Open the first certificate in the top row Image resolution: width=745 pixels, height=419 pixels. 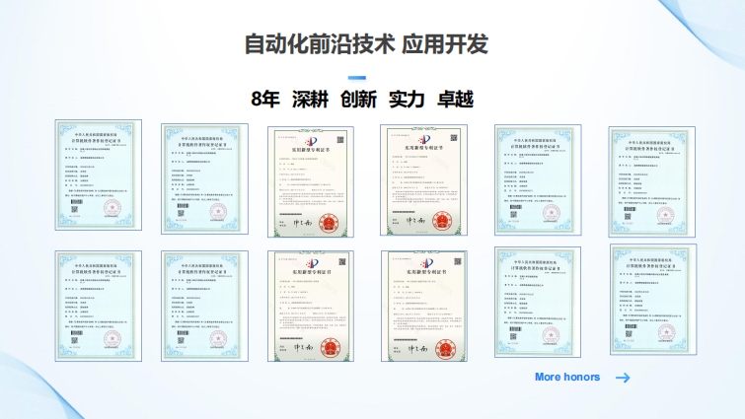[x=98, y=175]
